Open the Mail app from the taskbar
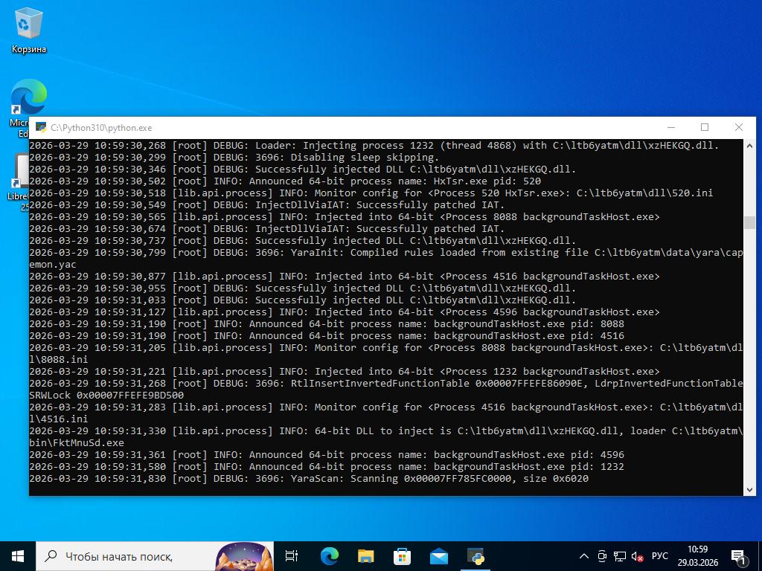 click(438, 556)
